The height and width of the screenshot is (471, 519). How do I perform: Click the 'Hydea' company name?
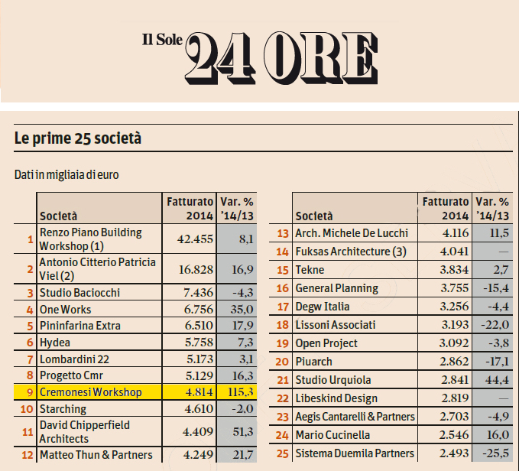click(54, 343)
